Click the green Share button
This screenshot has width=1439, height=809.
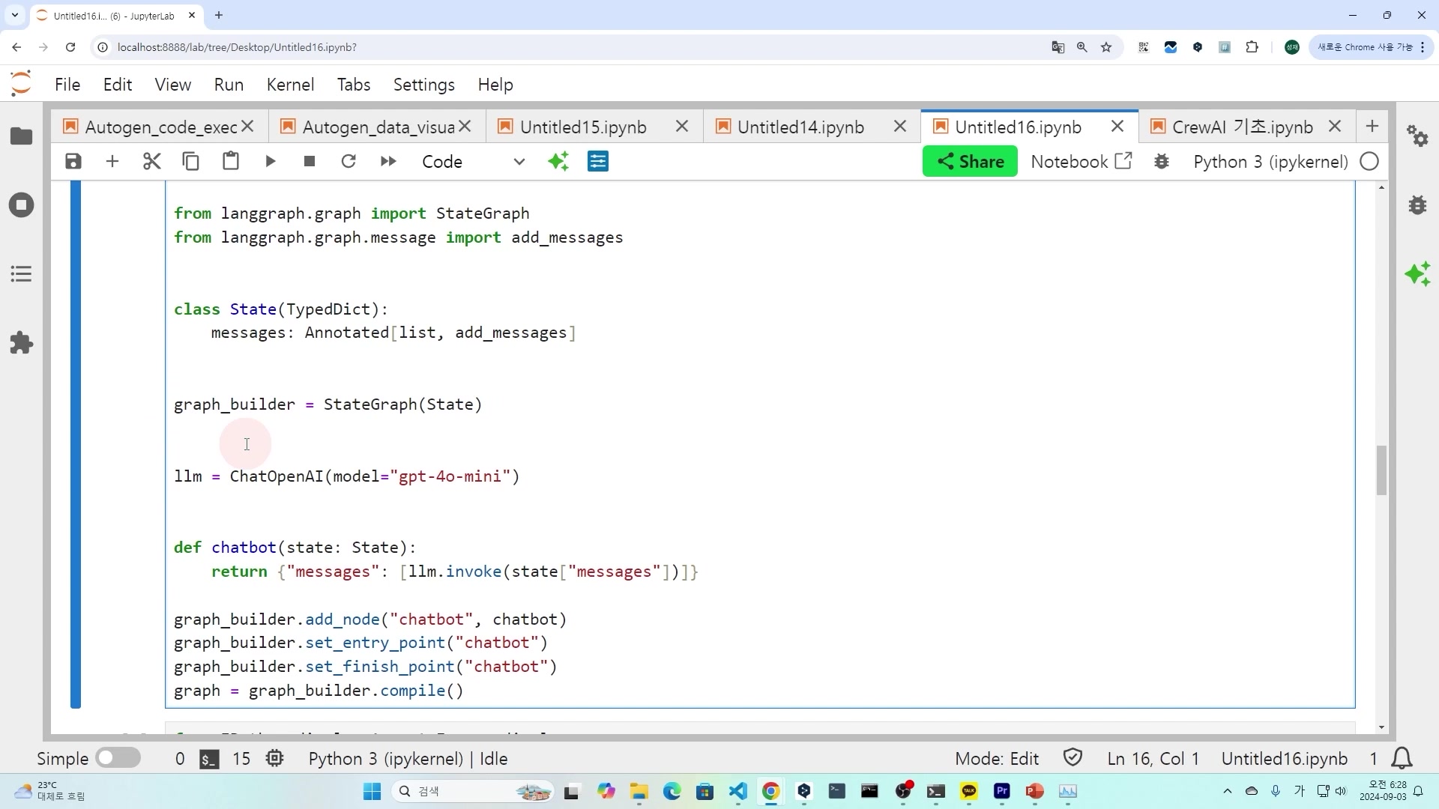click(x=970, y=162)
